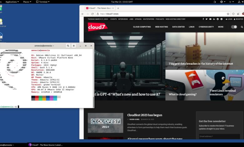
Task: Open the green desktop icon labeled 'sh'
Action: point(1,9)
